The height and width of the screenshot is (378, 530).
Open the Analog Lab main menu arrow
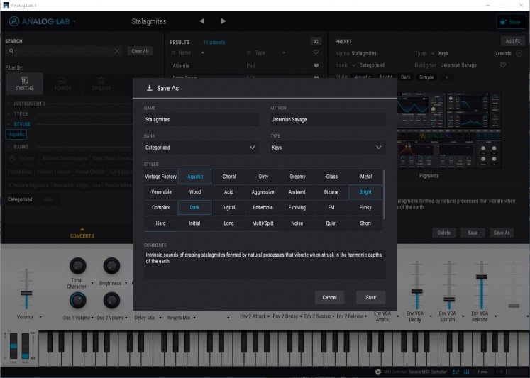coord(74,21)
